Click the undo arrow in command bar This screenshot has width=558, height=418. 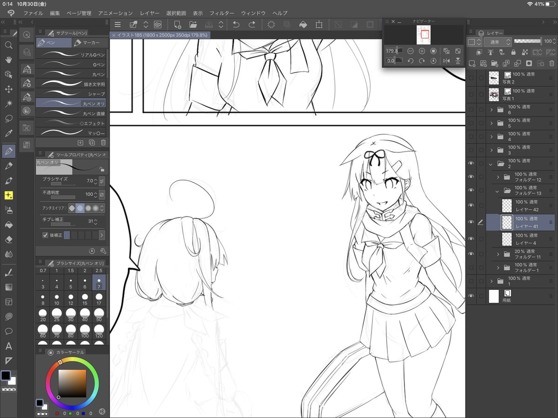click(236, 25)
